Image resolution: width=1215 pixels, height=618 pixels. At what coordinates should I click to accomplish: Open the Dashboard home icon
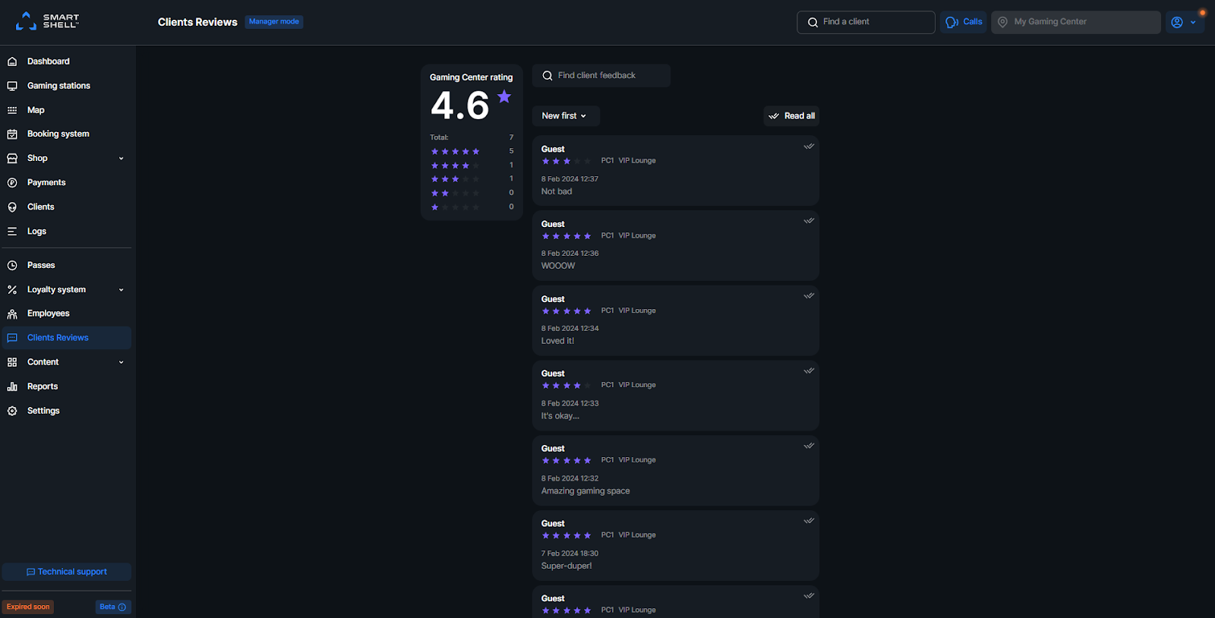(12, 61)
